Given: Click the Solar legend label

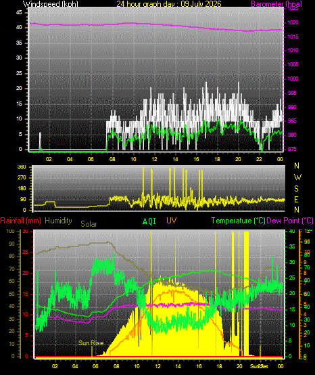Looking at the screenshot, I should tap(89, 224).
